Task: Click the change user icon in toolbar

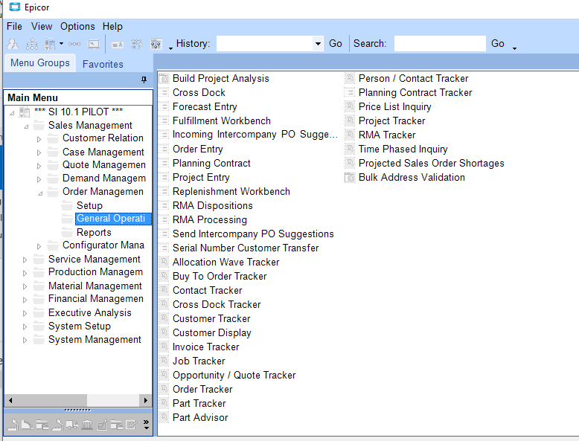Action: point(13,45)
